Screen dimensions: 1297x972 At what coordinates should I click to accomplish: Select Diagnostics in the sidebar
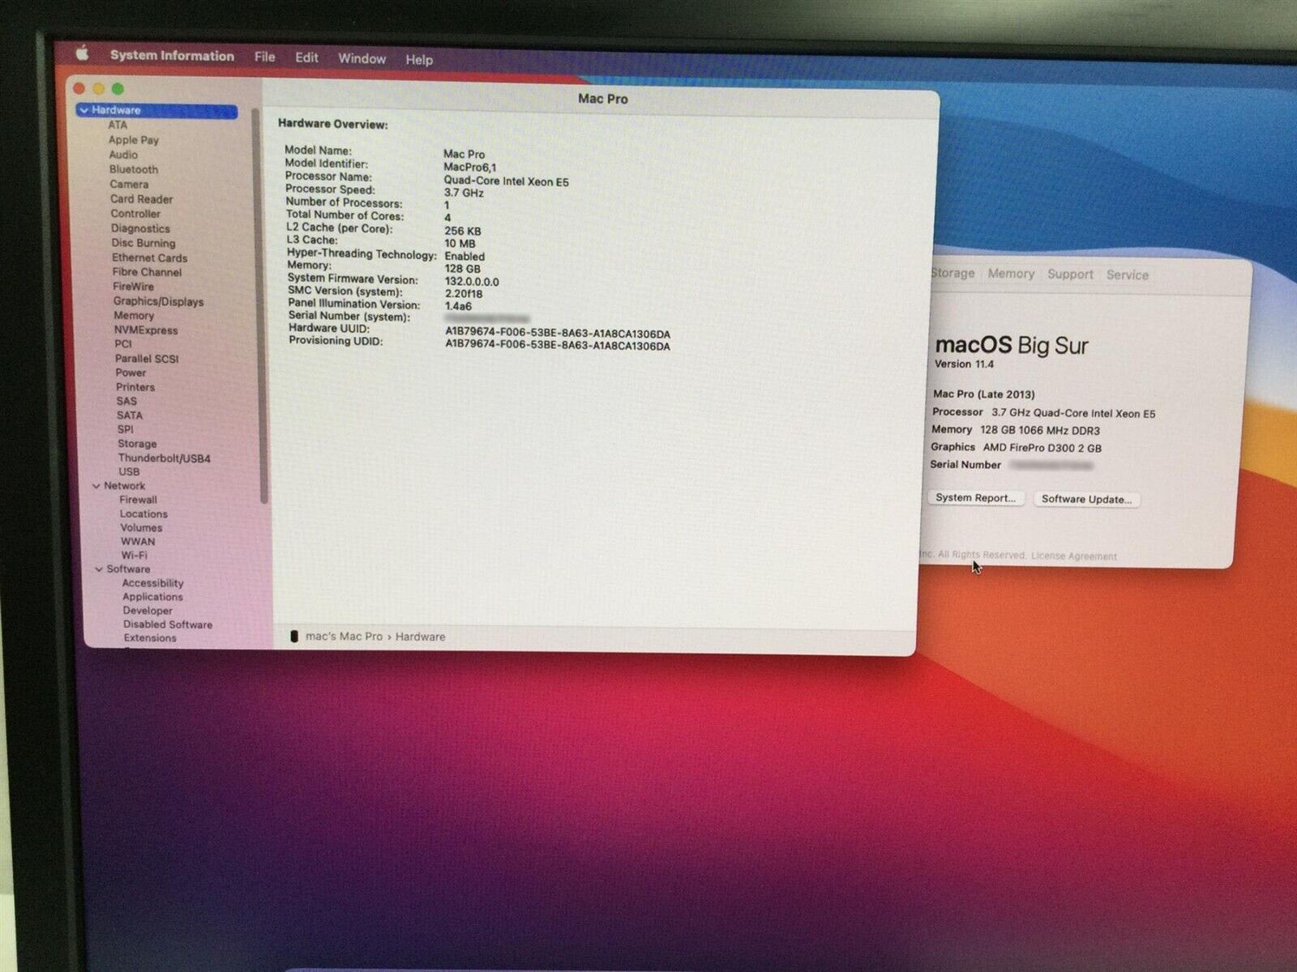tap(140, 228)
